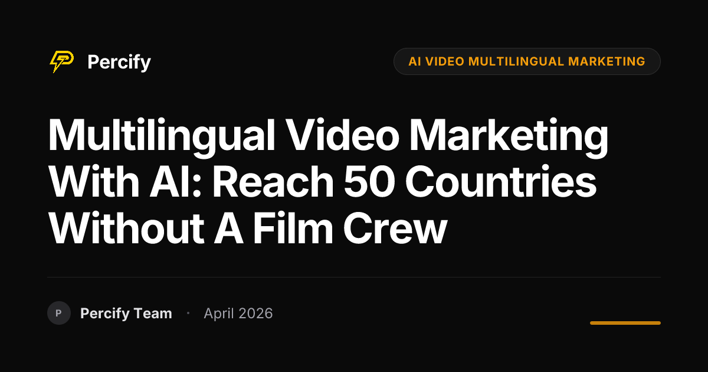Click the word Countries in the headline
This screenshot has width=708, height=372.
(500, 182)
